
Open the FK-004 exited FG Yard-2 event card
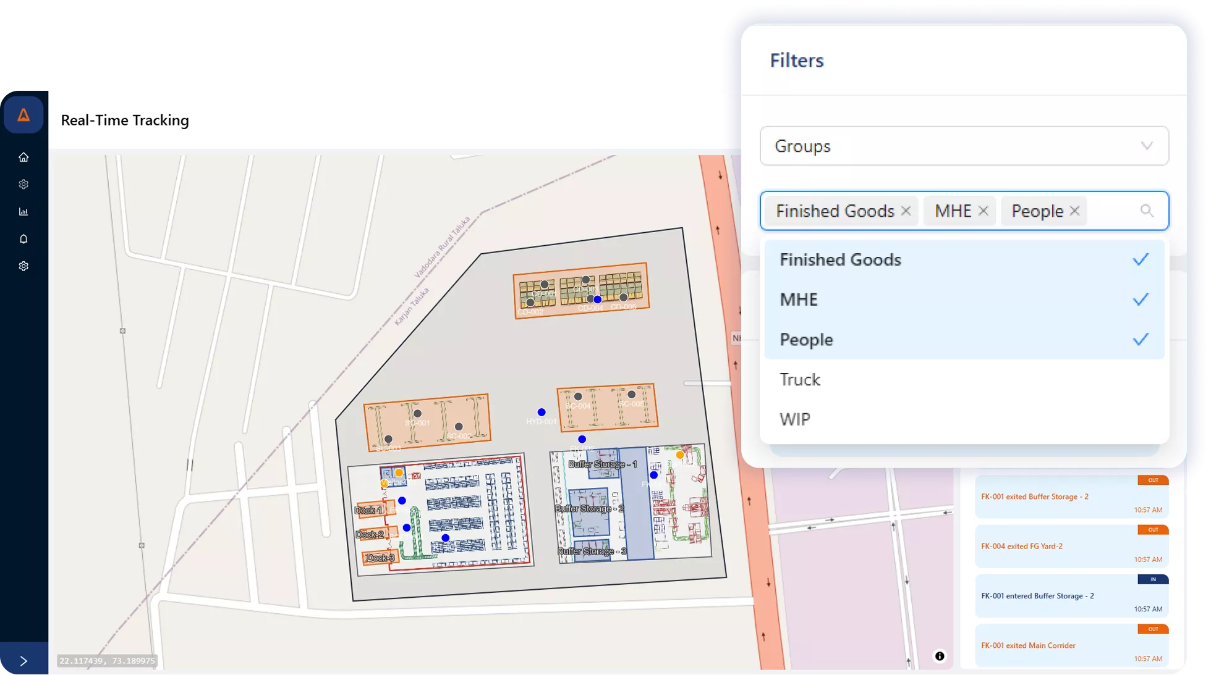(x=1071, y=546)
